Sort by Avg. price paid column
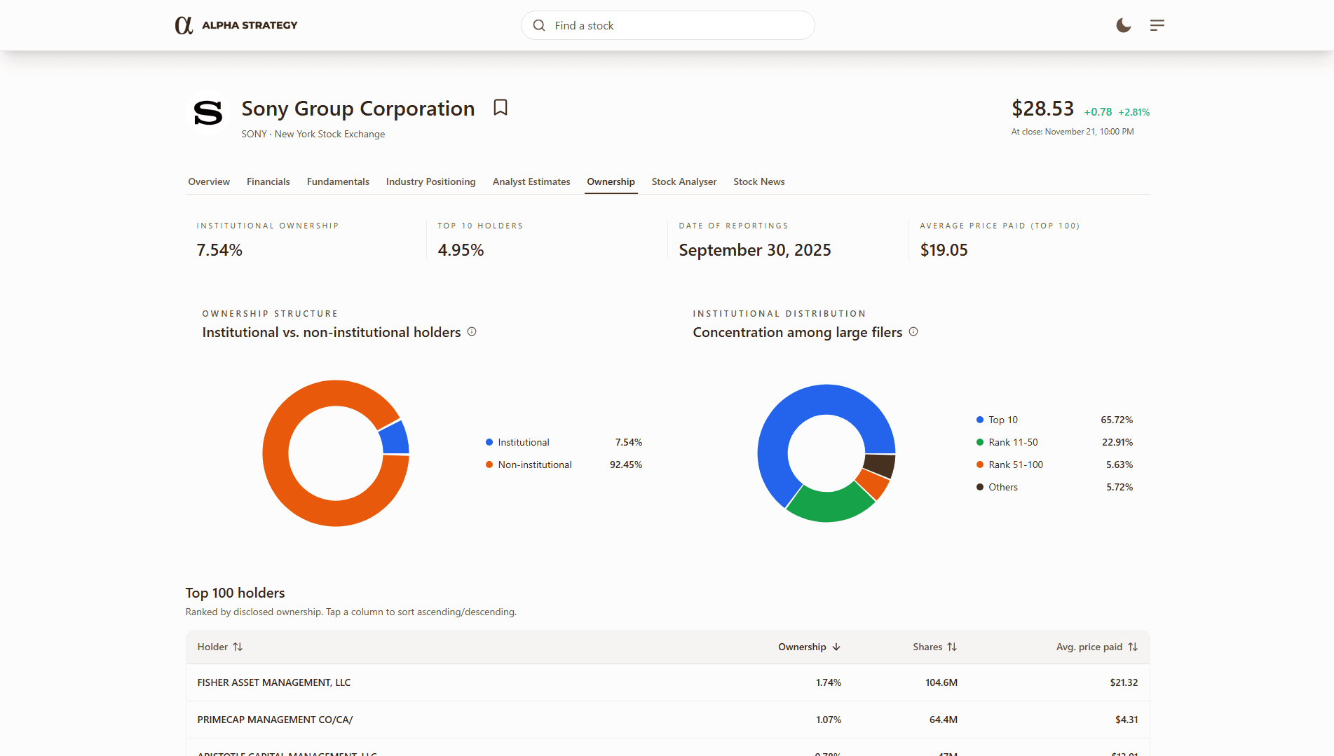This screenshot has height=756, width=1334. pos(1096,647)
